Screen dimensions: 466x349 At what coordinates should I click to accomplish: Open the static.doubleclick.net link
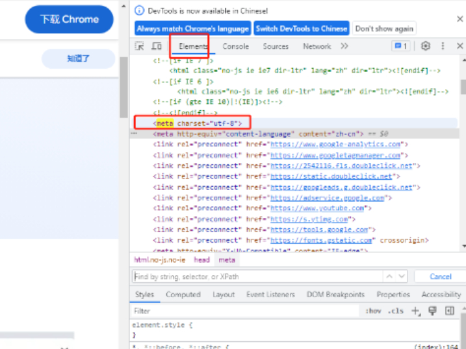[331, 176]
